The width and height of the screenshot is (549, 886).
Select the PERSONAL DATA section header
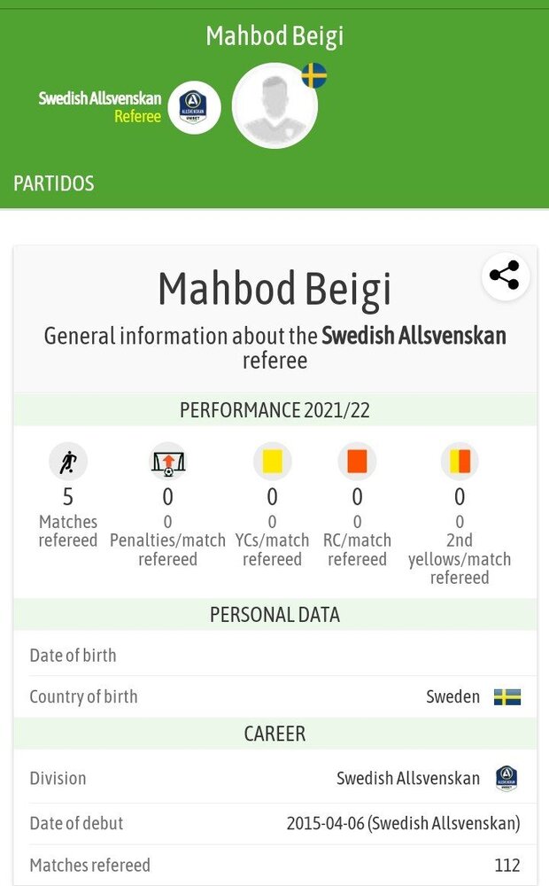[x=274, y=614]
